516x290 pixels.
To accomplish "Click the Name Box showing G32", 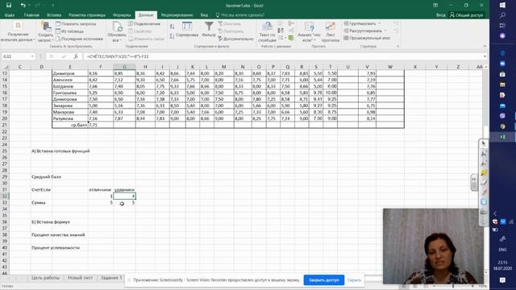I will (x=16, y=56).
